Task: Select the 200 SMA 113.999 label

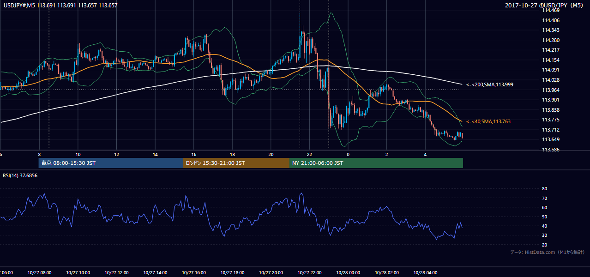Action: (x=490, y=84)
